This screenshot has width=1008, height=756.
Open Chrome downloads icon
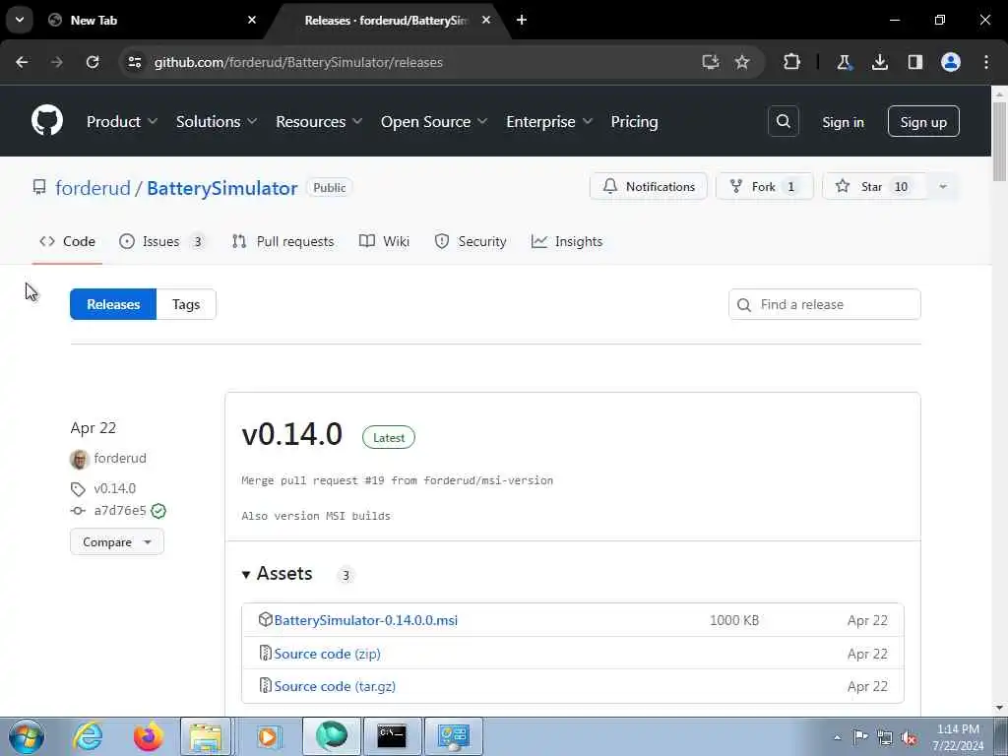(x=879, y=62)
